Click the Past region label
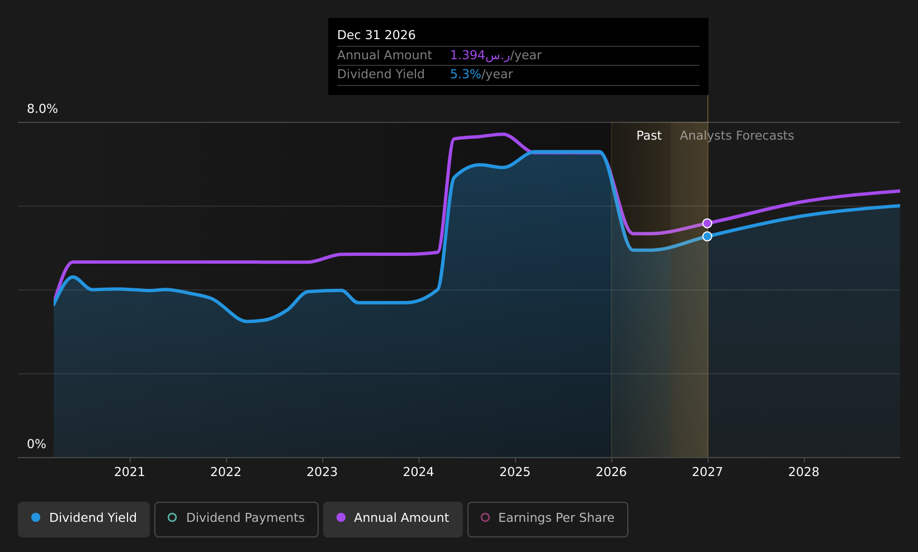918x552 pixels. click(649, 136)
